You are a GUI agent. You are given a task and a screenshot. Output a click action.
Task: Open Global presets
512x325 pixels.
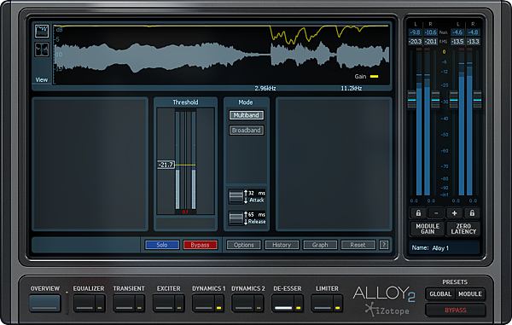[440, 294]
